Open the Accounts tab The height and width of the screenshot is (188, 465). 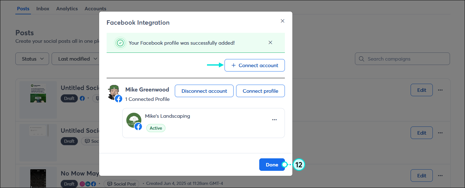coord(95,8)
